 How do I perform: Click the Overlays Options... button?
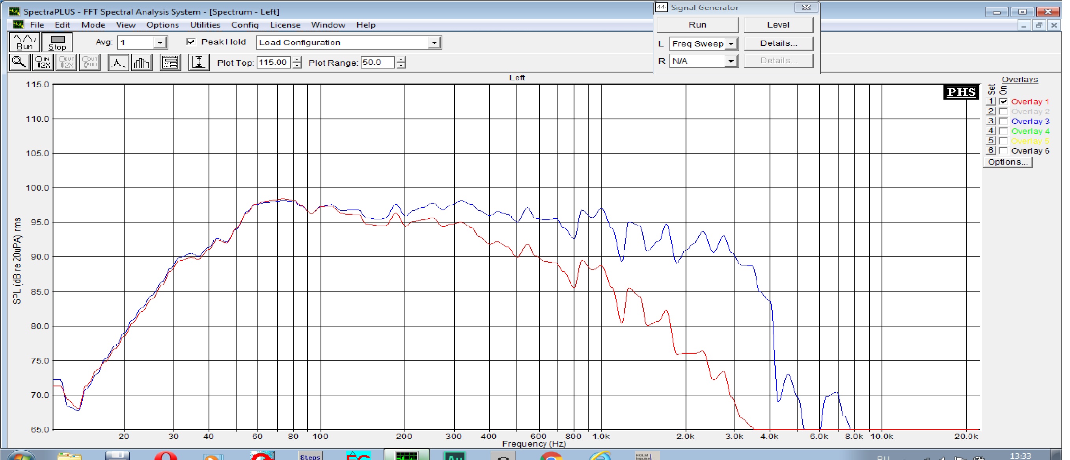(1007, 162)
